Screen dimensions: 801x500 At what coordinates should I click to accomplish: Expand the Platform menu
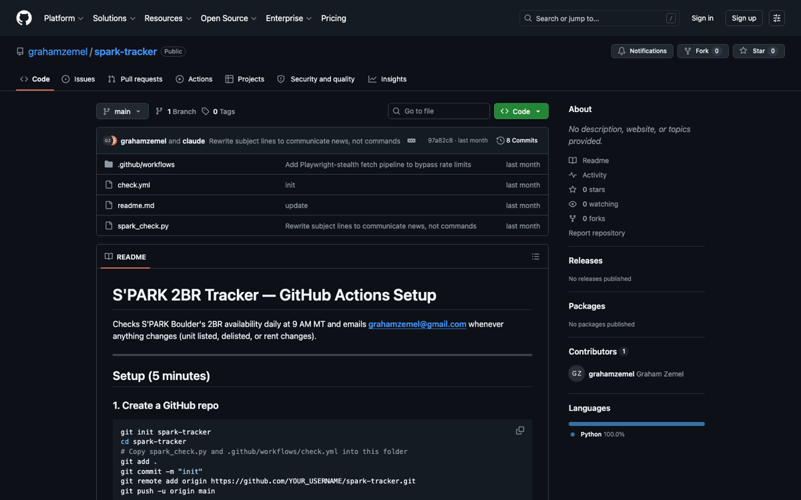[63, 18]
